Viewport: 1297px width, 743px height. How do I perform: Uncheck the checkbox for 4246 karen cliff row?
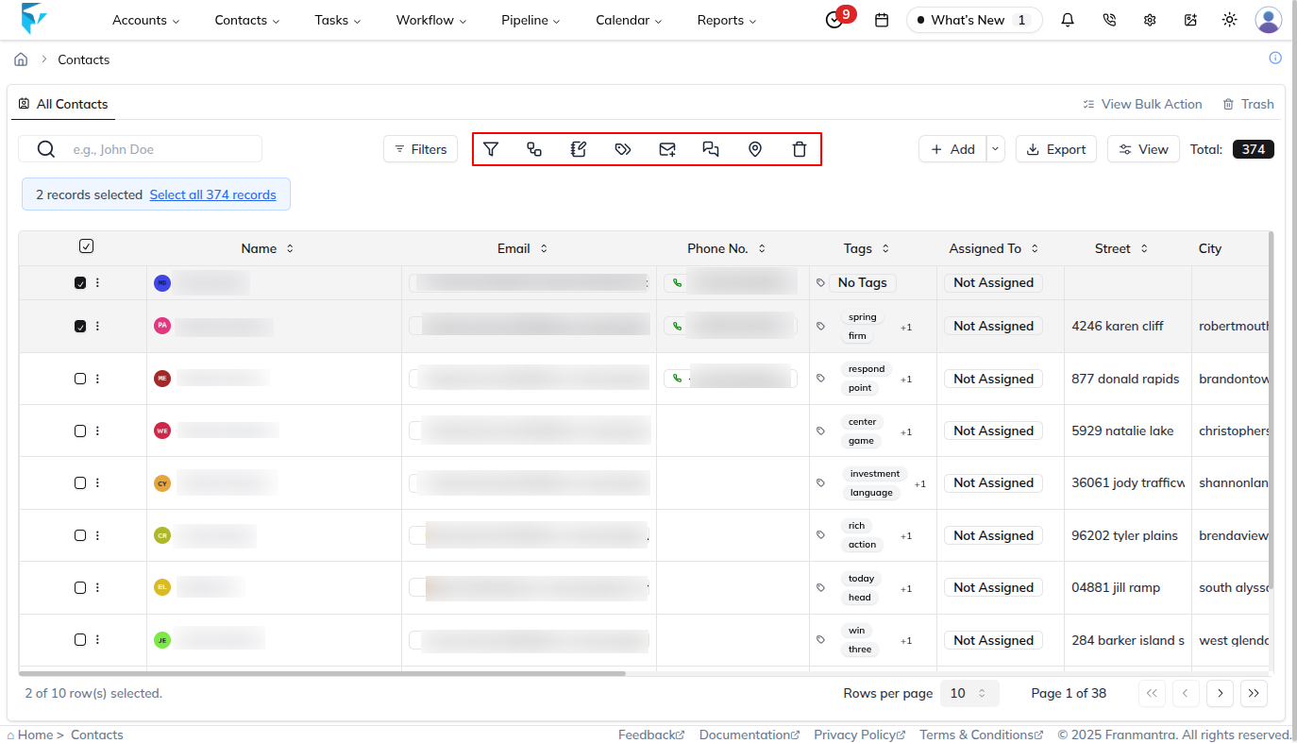click(x=80, y=326)
